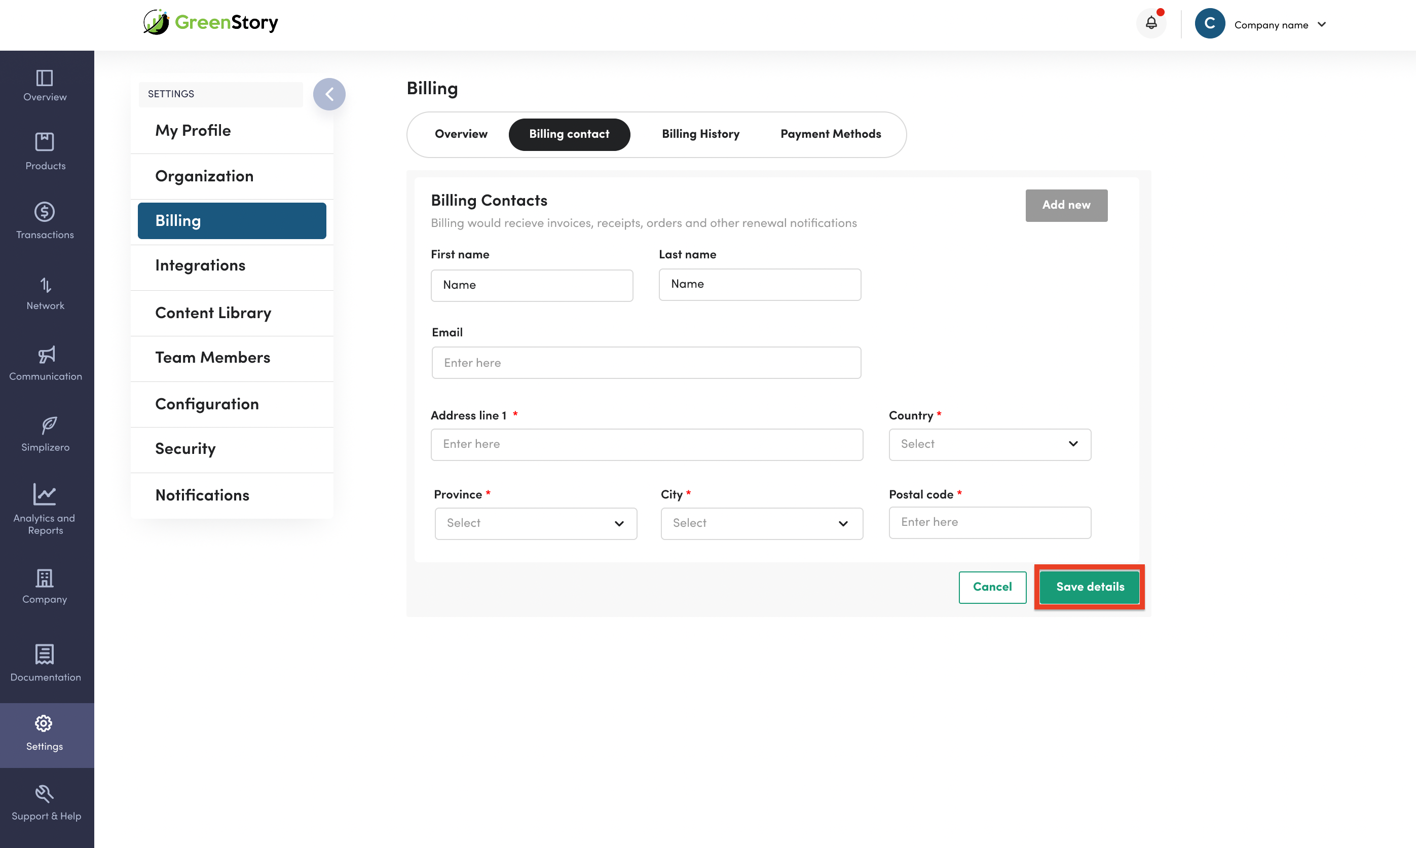The width and height of the screenshot is (1416, 848).
Task: Open the Documentation icon in the sidebar
Action: coord(45,654)
